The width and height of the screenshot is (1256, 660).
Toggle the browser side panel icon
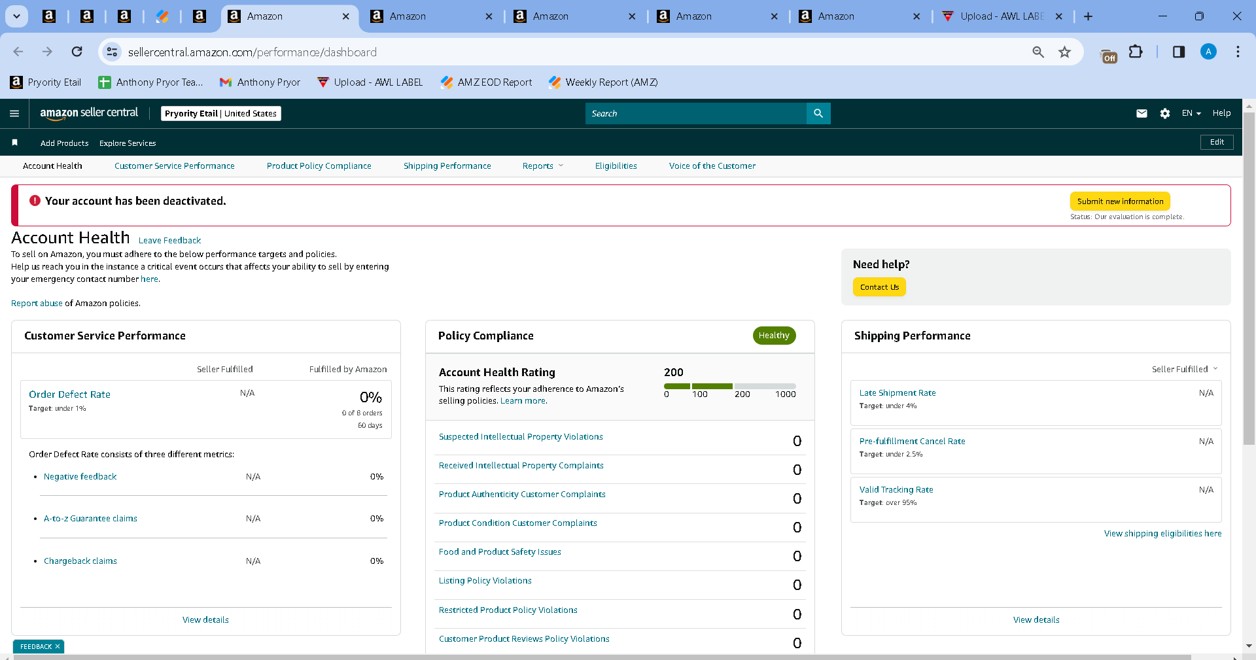point(1179,52)
